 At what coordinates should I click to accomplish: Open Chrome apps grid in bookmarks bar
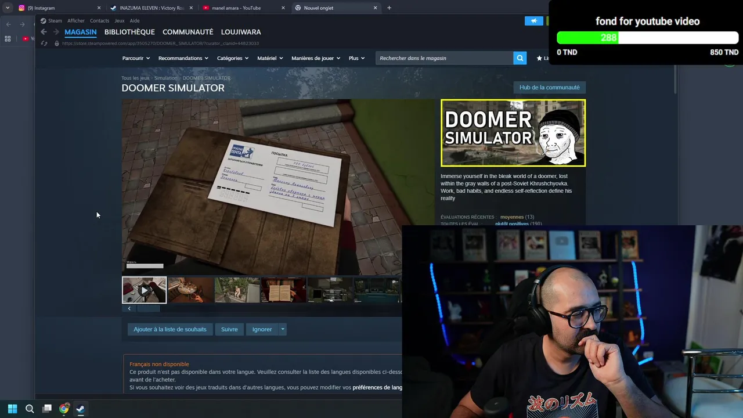coord(8,39)
